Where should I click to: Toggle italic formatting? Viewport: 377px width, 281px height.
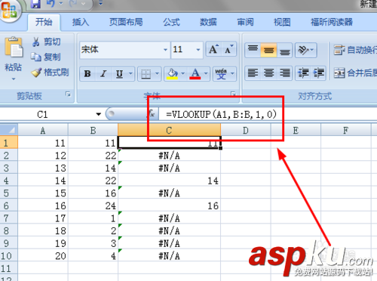103,74
